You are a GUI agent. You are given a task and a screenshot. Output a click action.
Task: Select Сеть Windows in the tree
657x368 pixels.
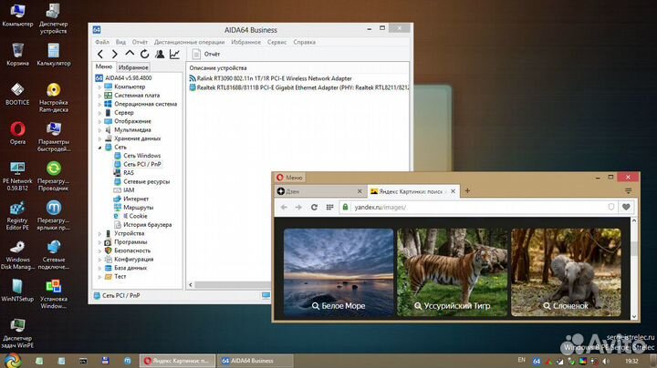pyautogui.click(x=141, y=156)
